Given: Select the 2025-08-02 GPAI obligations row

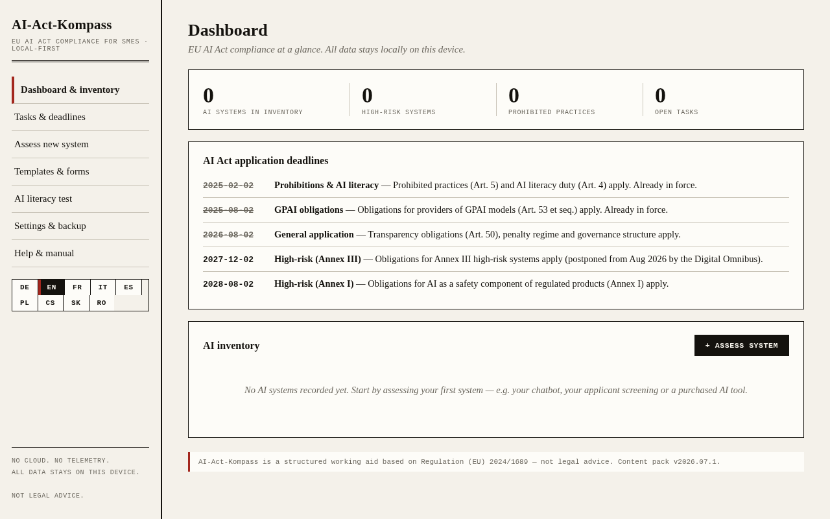Looking at the screenshot, I should [496, 210].
